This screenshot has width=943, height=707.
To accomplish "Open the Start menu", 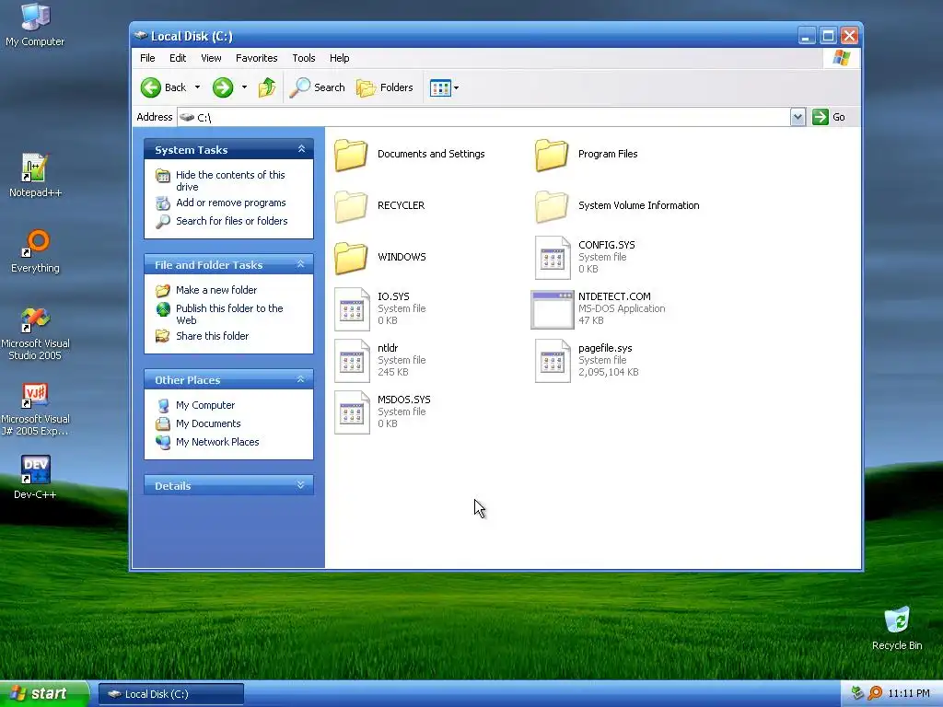I will click(x=44, y=694).
